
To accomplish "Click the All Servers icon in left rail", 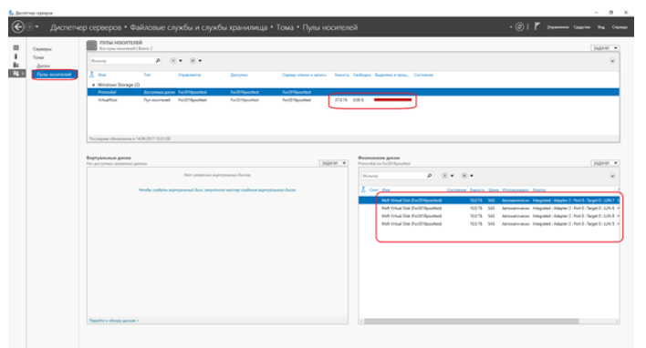I will click(x=16, y=65).
